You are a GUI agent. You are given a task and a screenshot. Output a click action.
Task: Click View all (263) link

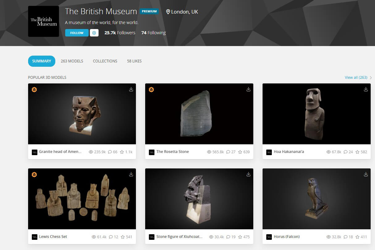356,78
